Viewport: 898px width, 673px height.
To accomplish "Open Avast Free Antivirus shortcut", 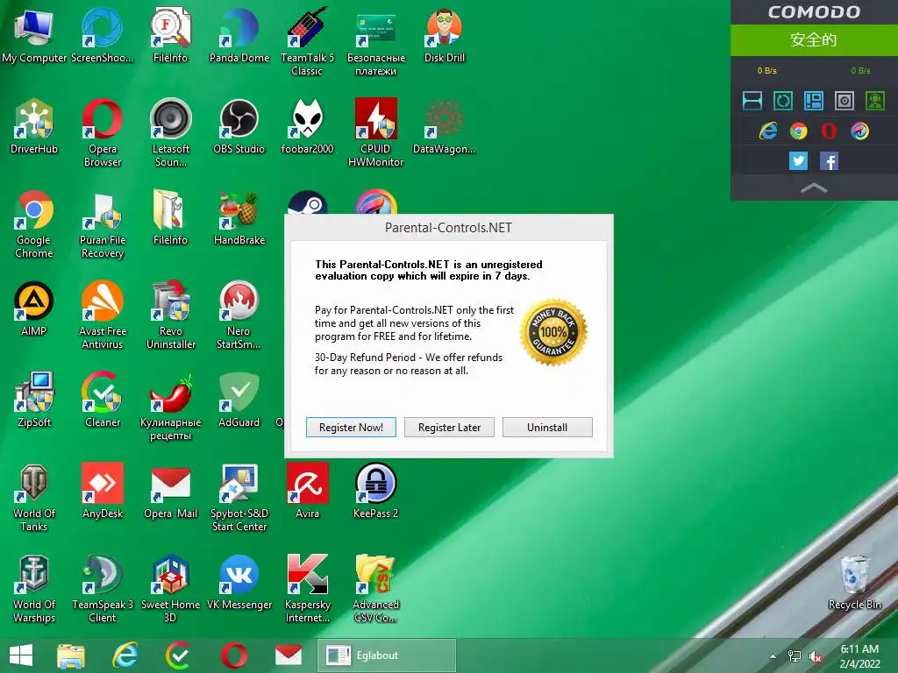I will pos(102,315).
